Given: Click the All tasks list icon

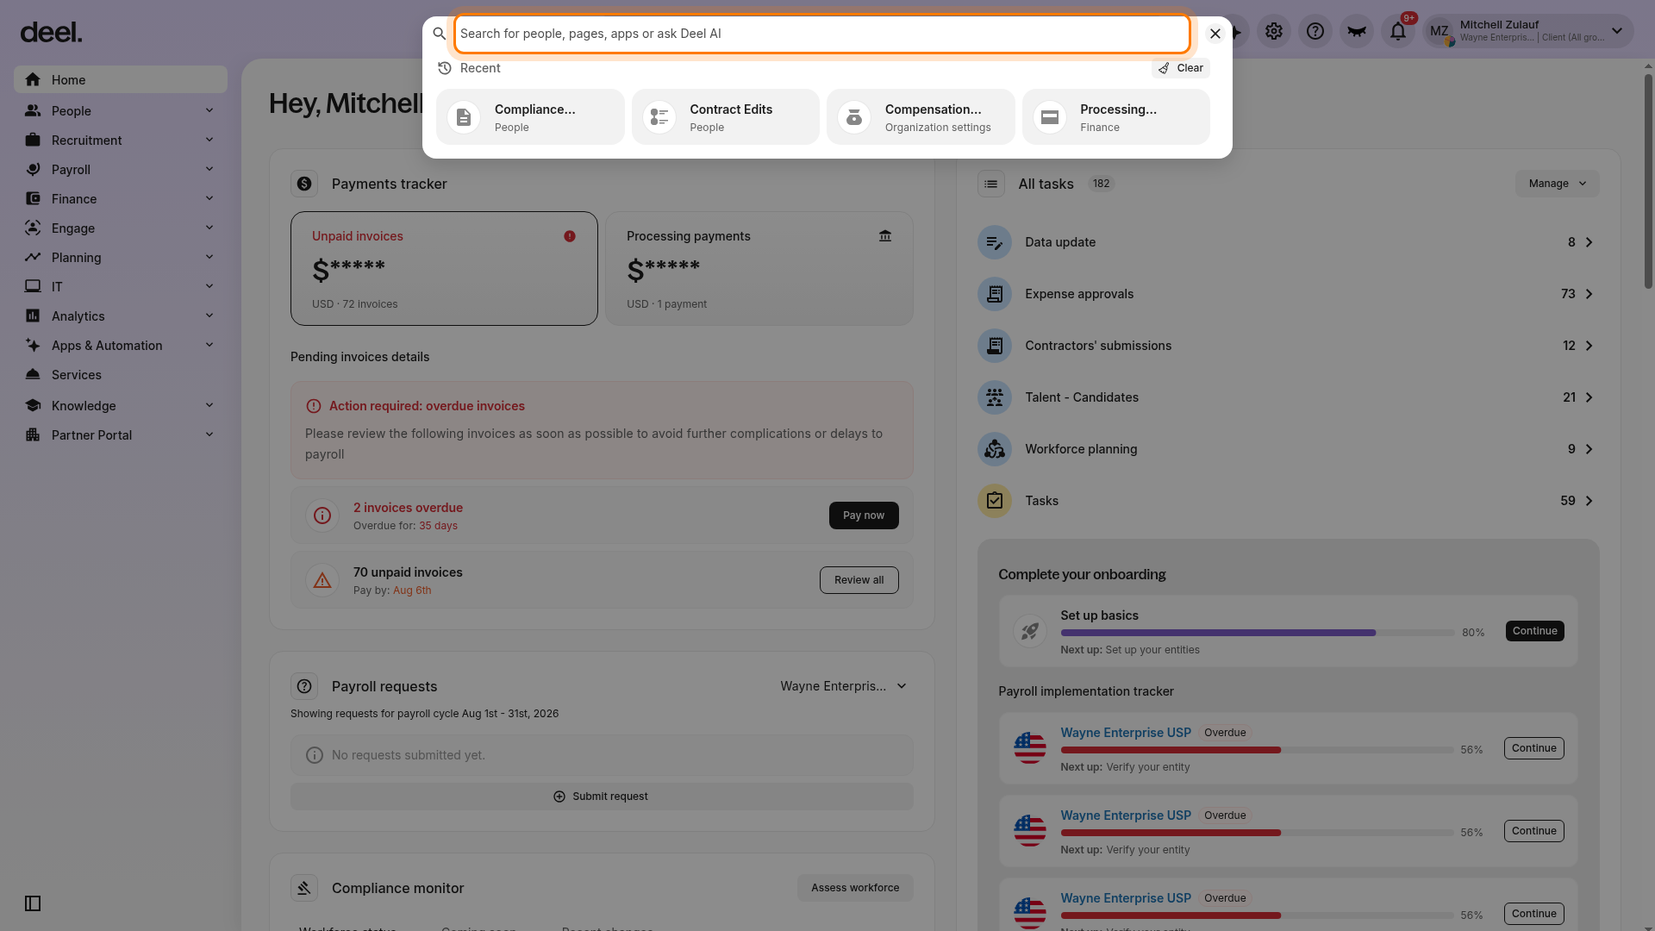Looking at the screenshot, I should [x=991, y=184].
